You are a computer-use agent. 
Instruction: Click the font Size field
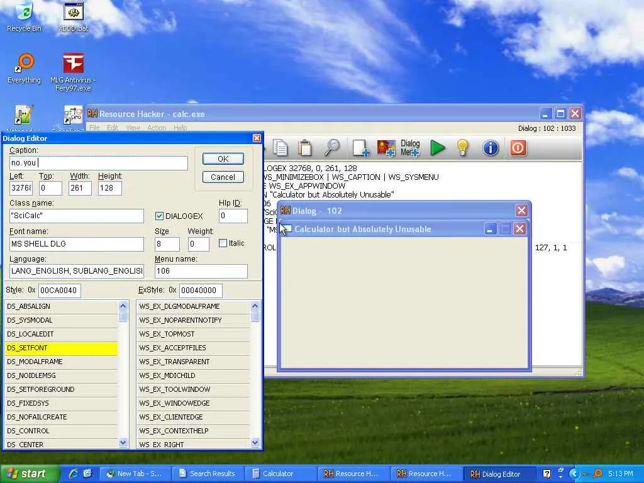coord(167,244)
